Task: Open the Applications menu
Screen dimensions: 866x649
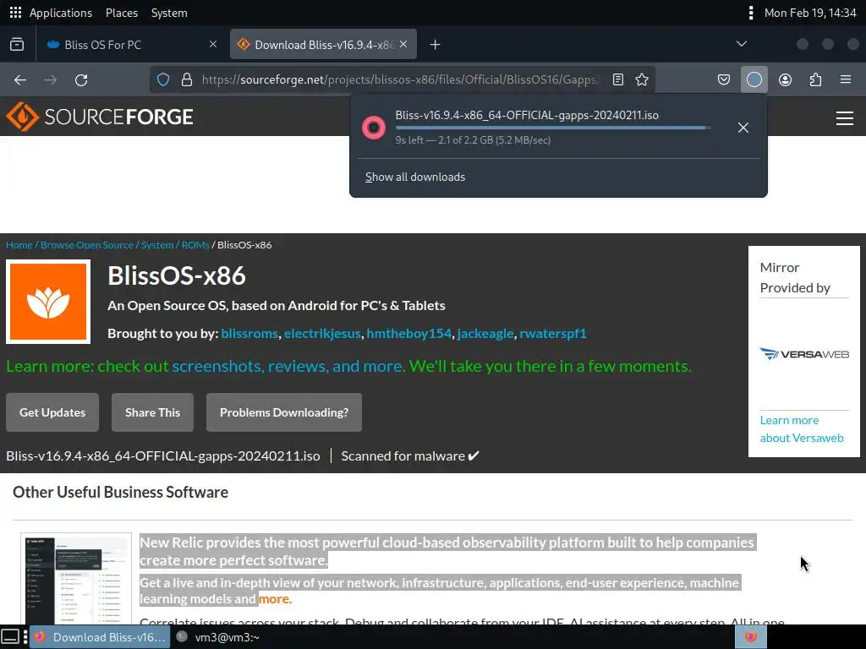Action: pos(61,13)
